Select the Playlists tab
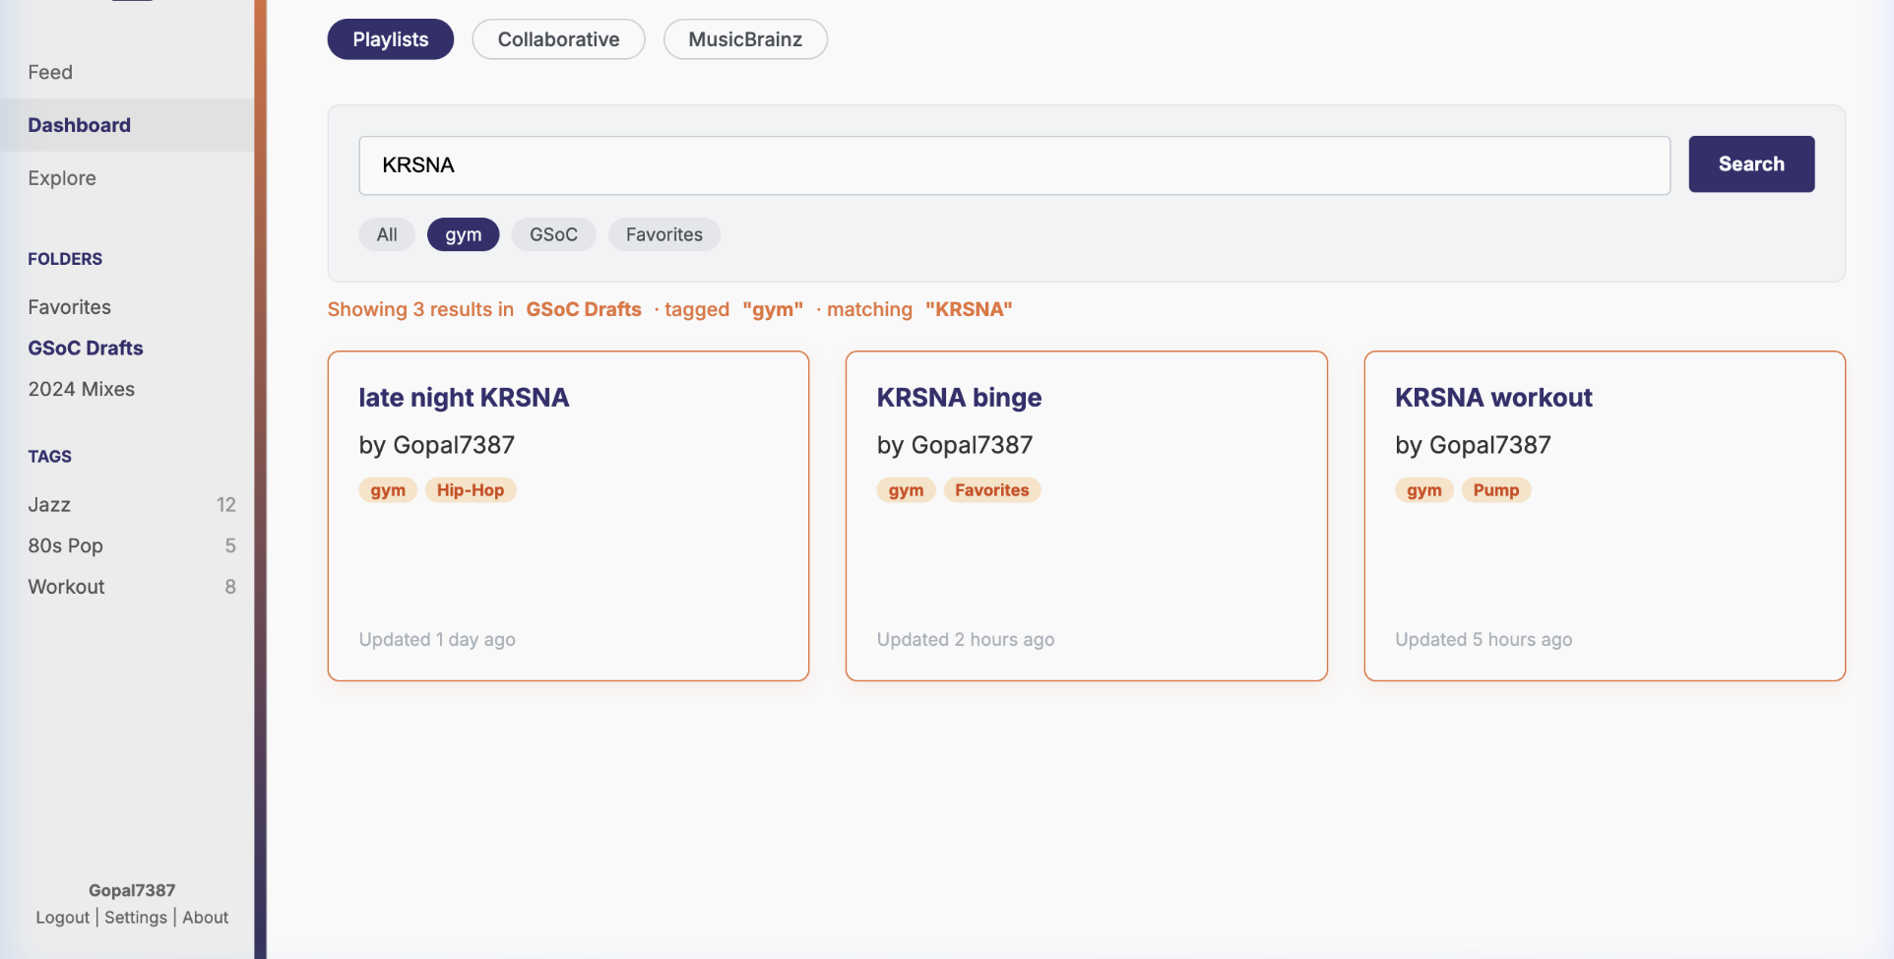The height and width of the screenshot is (959, 1894). pos(390,39)
